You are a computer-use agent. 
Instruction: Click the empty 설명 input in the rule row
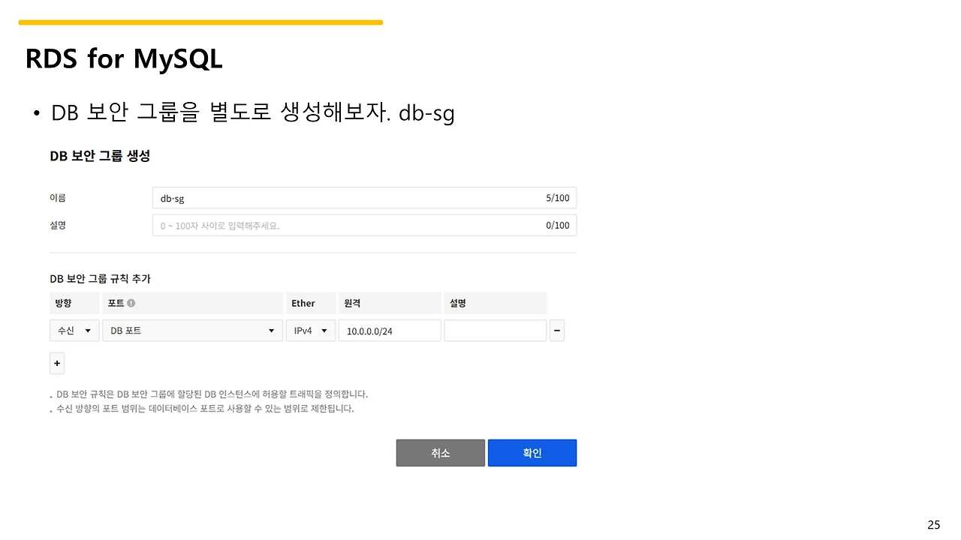click(x=495, y=330)
